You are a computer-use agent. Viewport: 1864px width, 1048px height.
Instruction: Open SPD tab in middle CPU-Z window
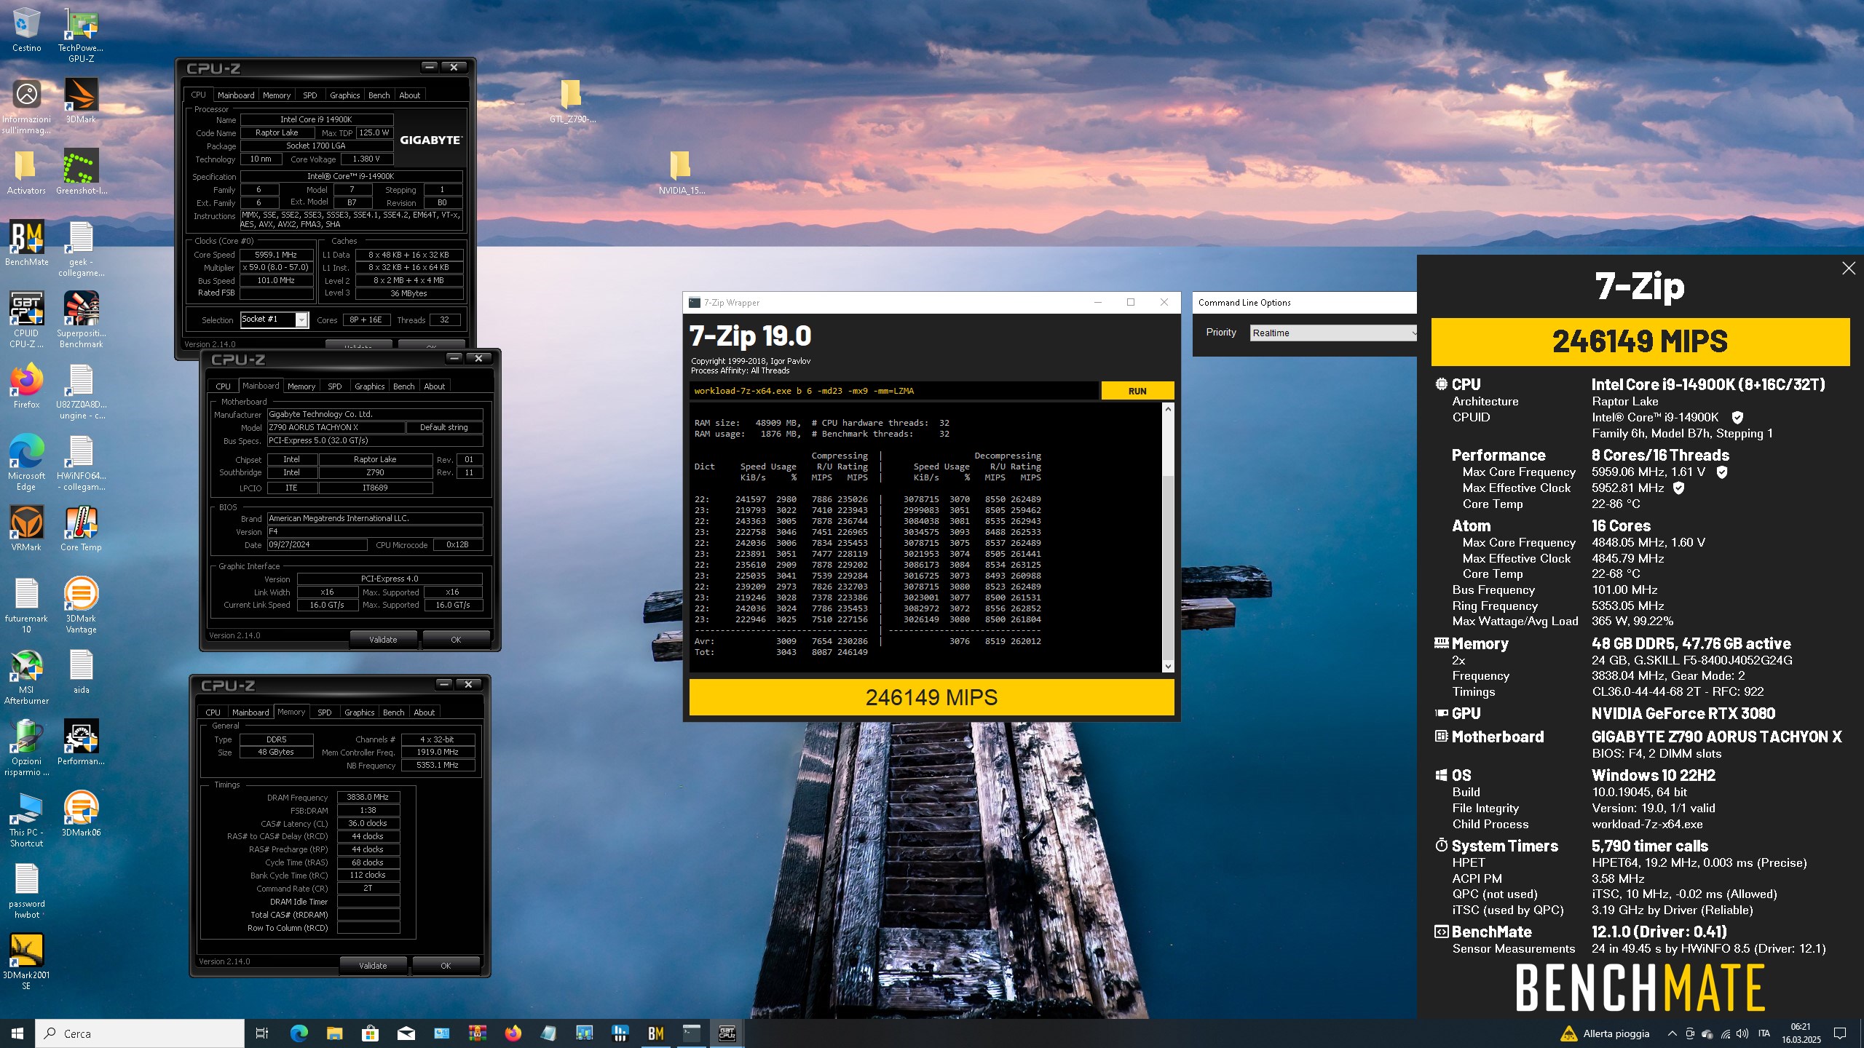[x=334, y=386]
